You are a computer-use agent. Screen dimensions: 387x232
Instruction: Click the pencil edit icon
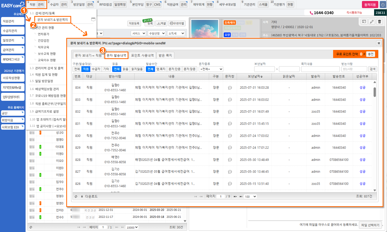[x=372, y=22]
